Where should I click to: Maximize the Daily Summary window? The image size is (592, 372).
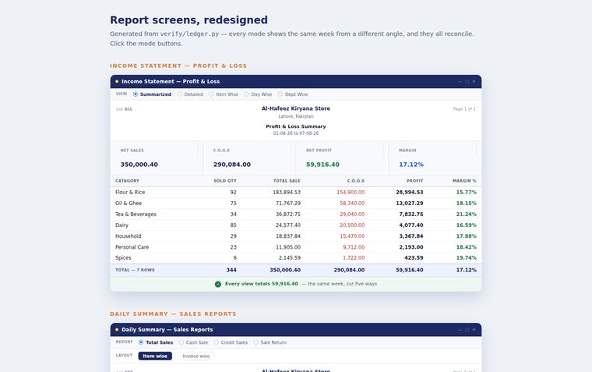pyautogui.click(x=467, y=329)
